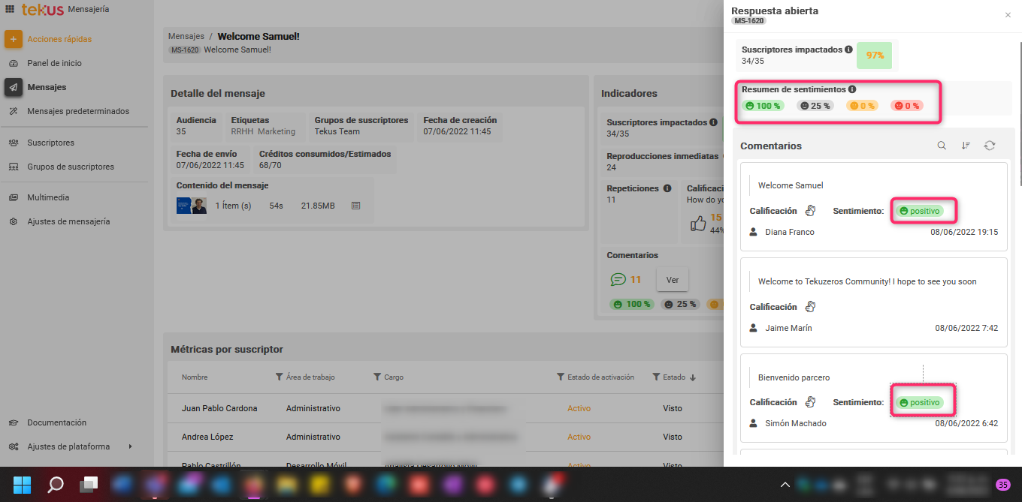Image resolution: width=1022 pixels, height=502 pixels.
Task: Go to Mensajes predeterminados
Action: click(x=77, y=111)
